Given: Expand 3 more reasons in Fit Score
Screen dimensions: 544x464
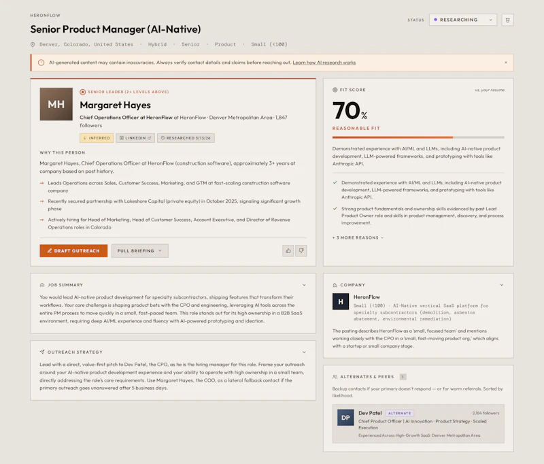Looking at the screenshot, I should [x=358, y=237].
